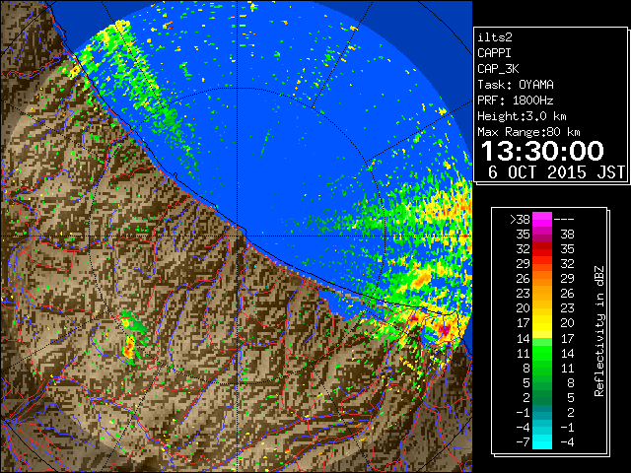
Task: Click the magenta echo core near the southeast coast
Action: click(446, 329)
